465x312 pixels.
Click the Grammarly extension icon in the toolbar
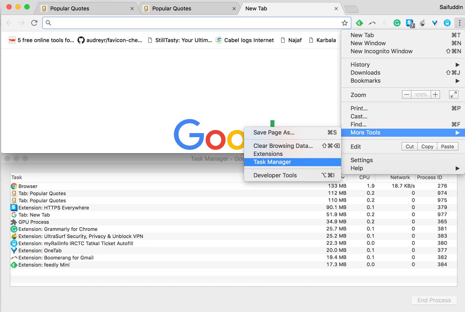tap(397, 23)
